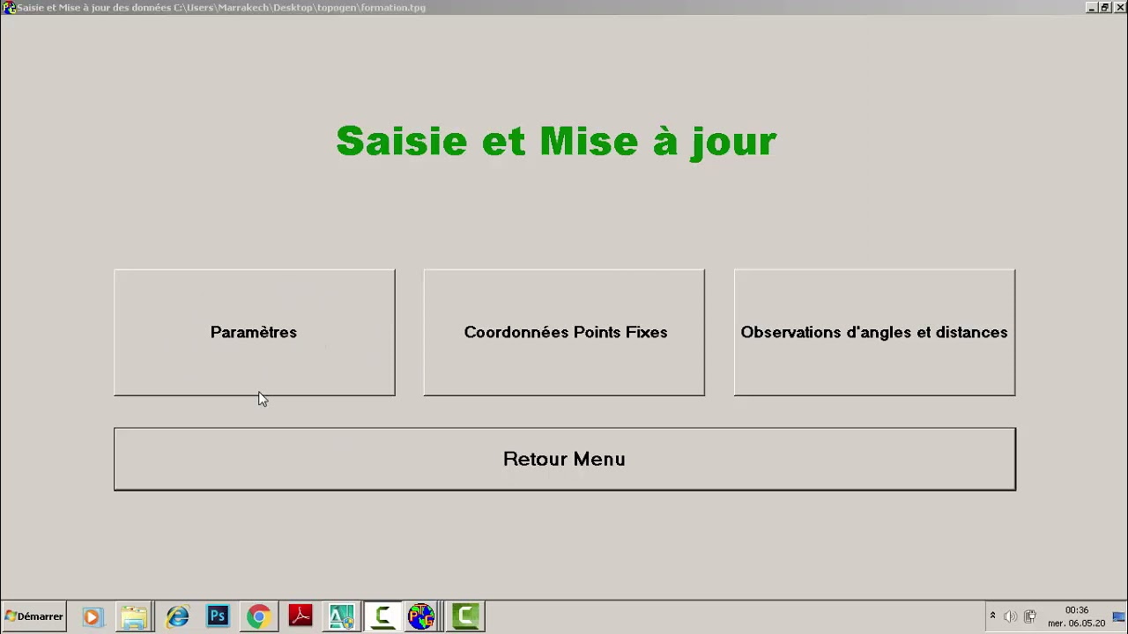Open Observations d'angles et distances

click(874, 332)
